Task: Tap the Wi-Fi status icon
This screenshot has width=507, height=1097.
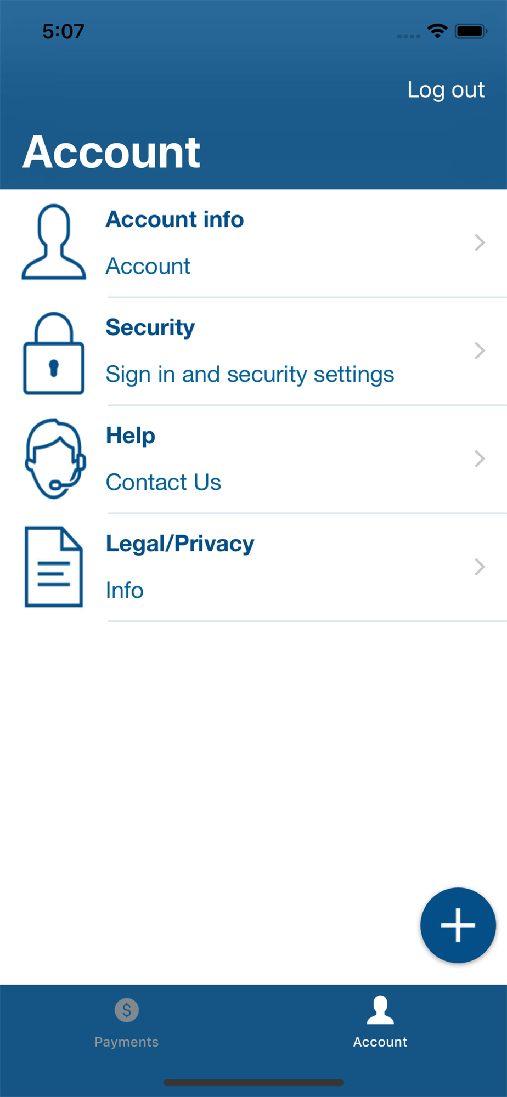Action: point(437,31)
